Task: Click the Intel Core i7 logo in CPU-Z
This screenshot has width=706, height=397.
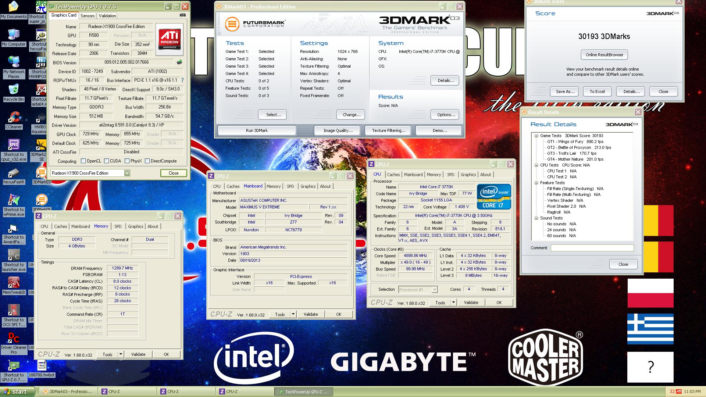Action: 494,197
